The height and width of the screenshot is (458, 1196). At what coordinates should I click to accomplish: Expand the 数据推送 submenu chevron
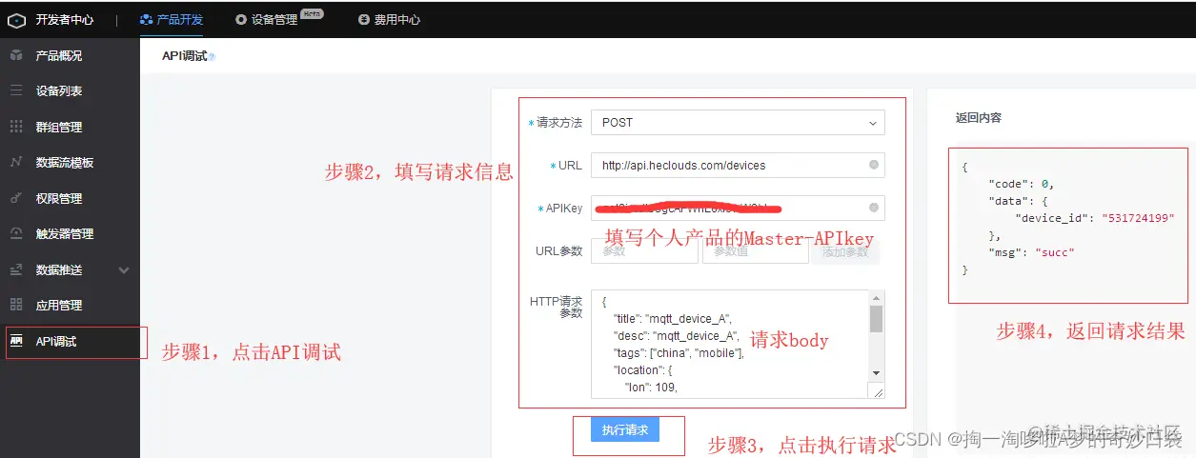(x=124, y=270)
